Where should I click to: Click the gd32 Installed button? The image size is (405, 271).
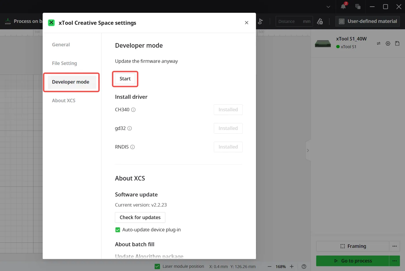point(228,128)
